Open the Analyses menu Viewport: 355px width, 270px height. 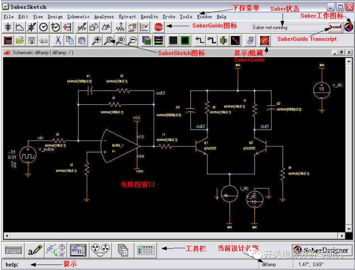coord(104,17)
